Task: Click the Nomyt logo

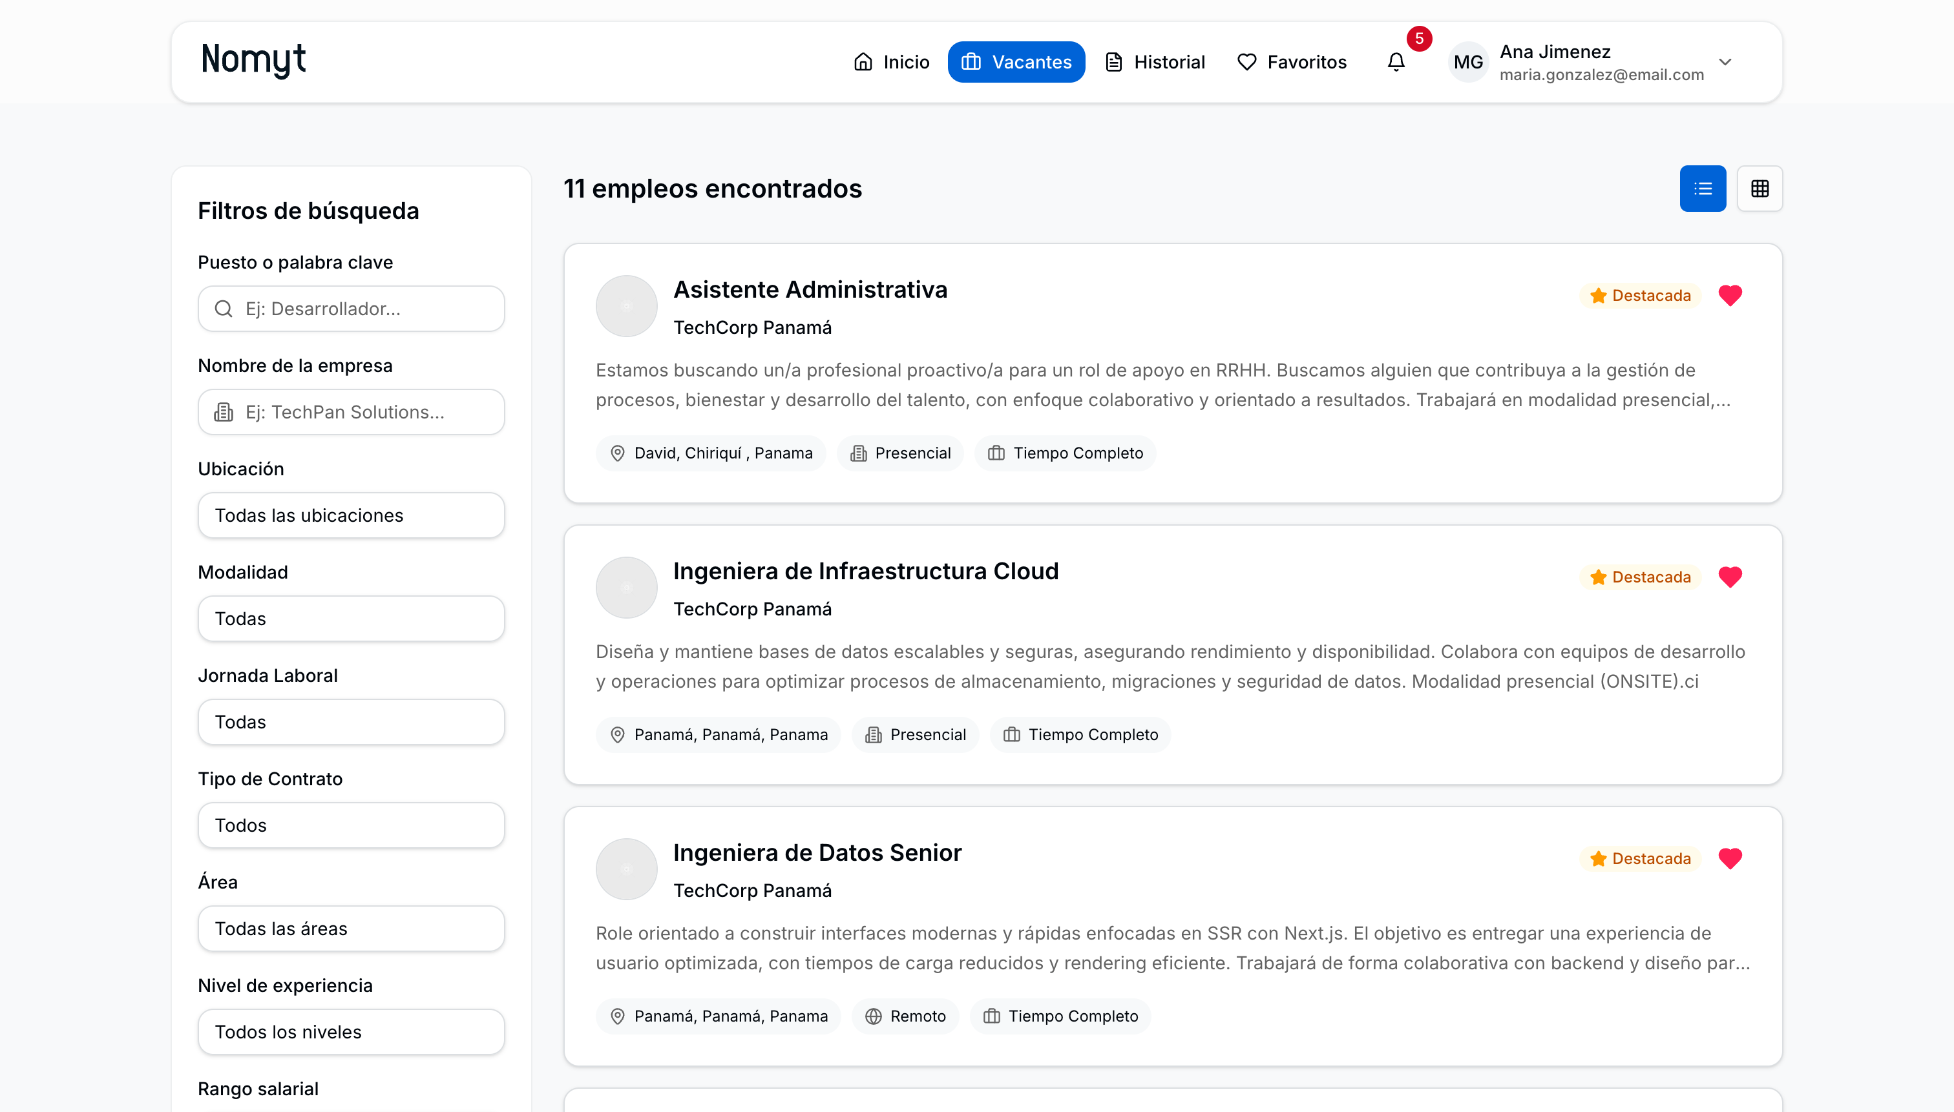Action: pyautogui.click(x=253, y=59)
